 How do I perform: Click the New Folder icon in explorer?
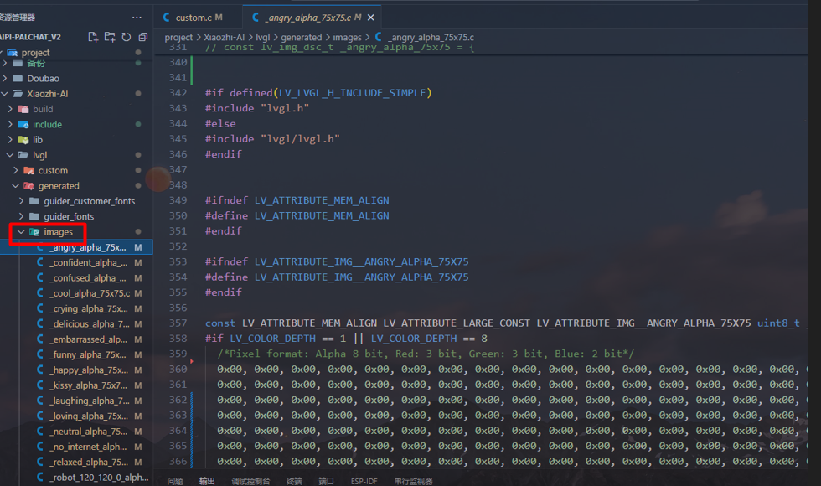[x=110, y=37]
